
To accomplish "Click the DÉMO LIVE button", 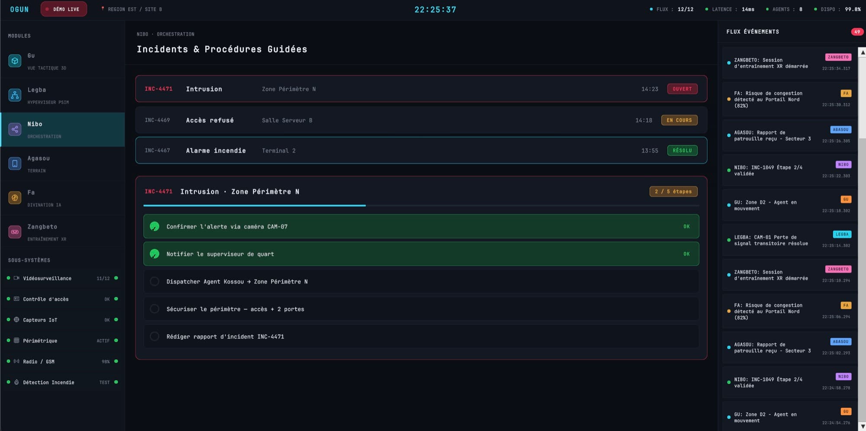I will coord(64,9).
